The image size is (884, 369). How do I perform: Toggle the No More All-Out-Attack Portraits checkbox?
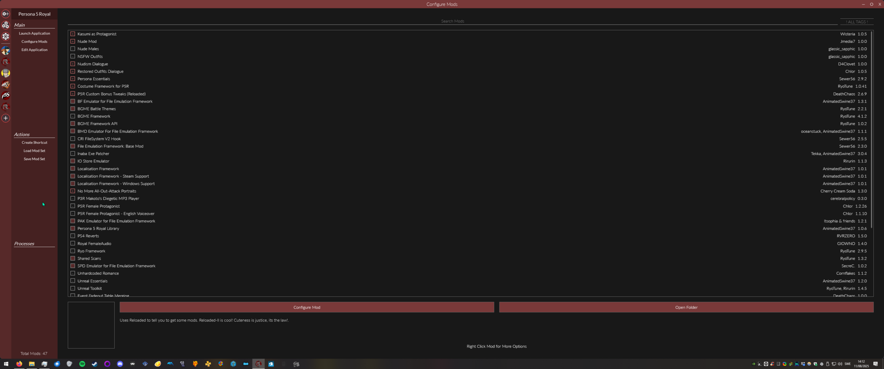coord(73,191)
